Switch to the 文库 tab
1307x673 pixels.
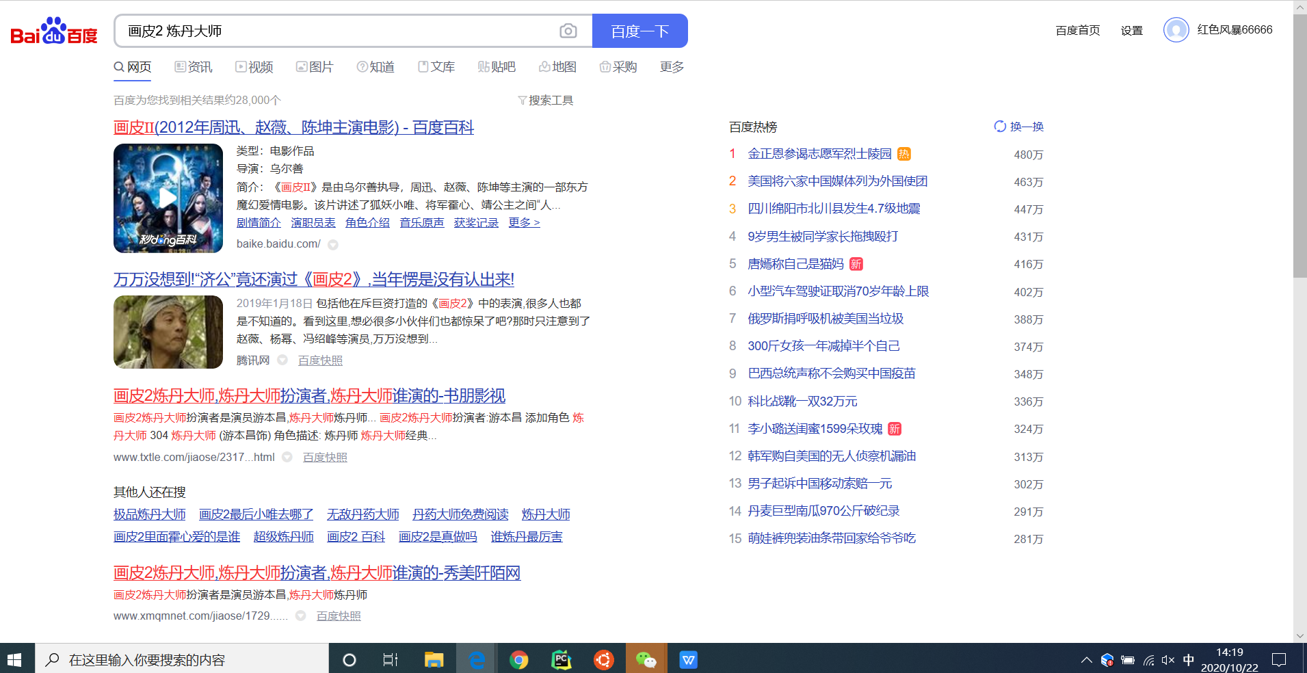436,67
